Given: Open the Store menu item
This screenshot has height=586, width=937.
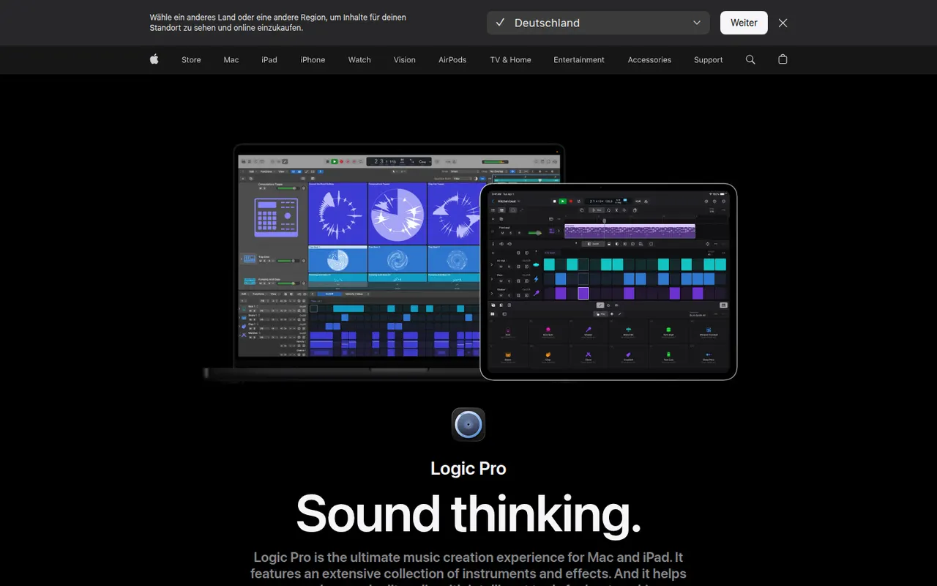Looking at the screenshot, I should (x=191, y=60).
